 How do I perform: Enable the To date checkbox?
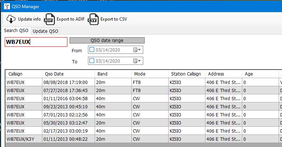tap(92, 61)
